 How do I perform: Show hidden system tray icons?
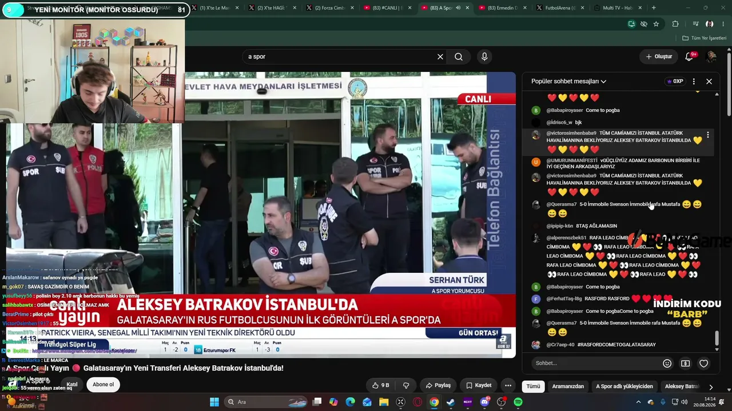click(x=638, y=402)
